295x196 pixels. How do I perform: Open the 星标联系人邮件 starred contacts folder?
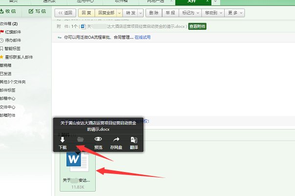(x=17, y=57)
